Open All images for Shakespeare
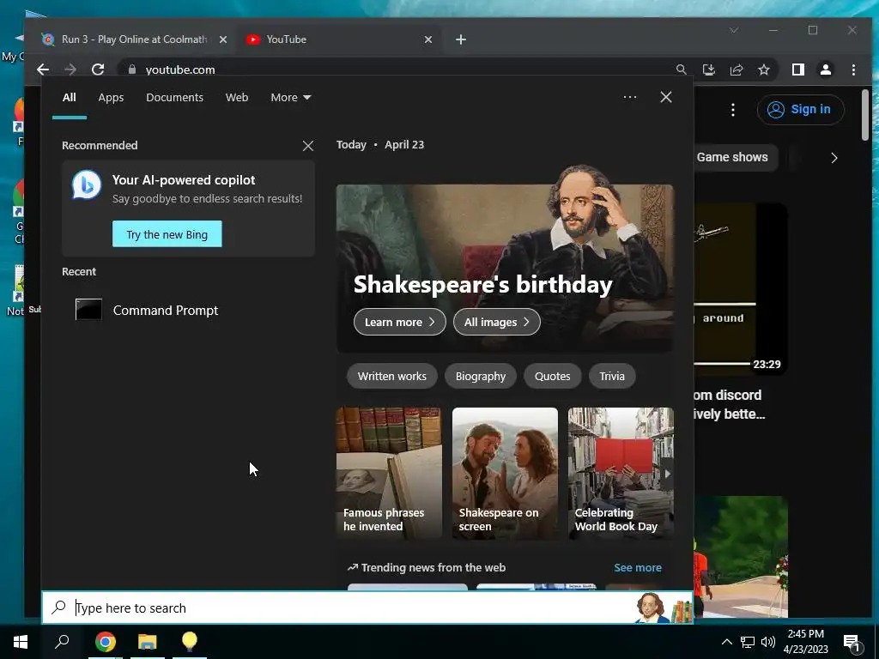Screen dimensions: 879x659 (x=497, y=323)
